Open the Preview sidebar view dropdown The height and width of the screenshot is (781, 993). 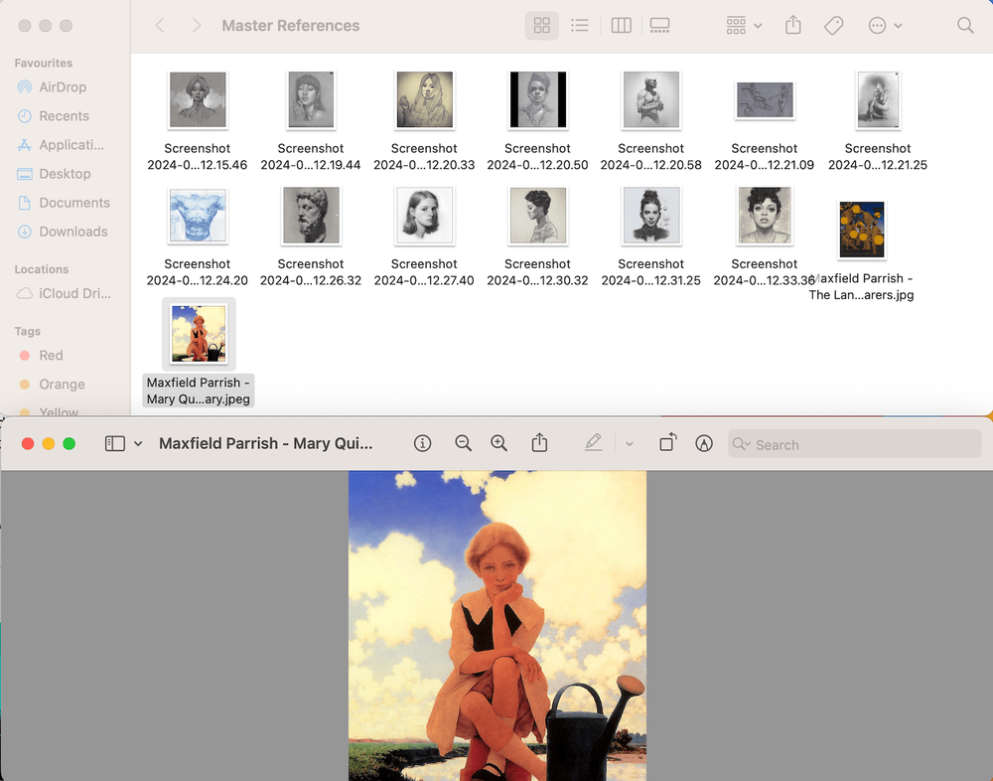138,444
